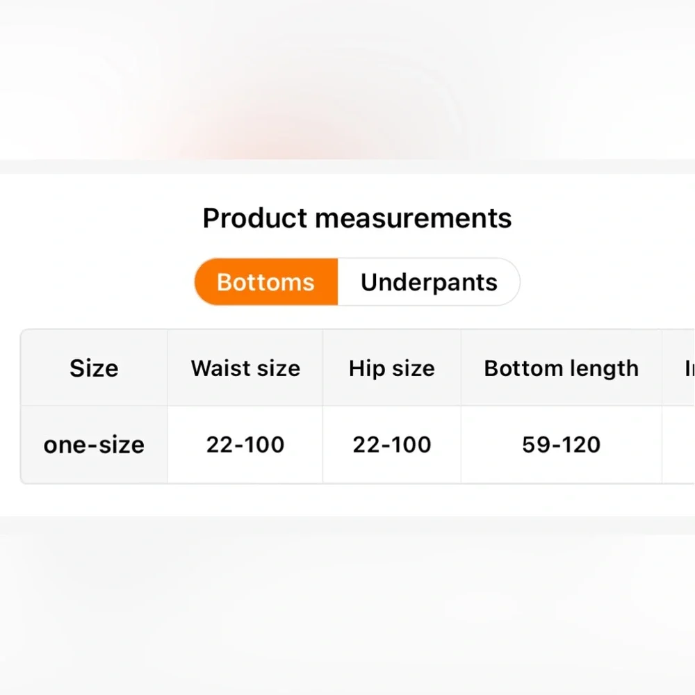Click the 59-120 bottom length value
This screenshot has width=695, height=695.
point(561,445)
